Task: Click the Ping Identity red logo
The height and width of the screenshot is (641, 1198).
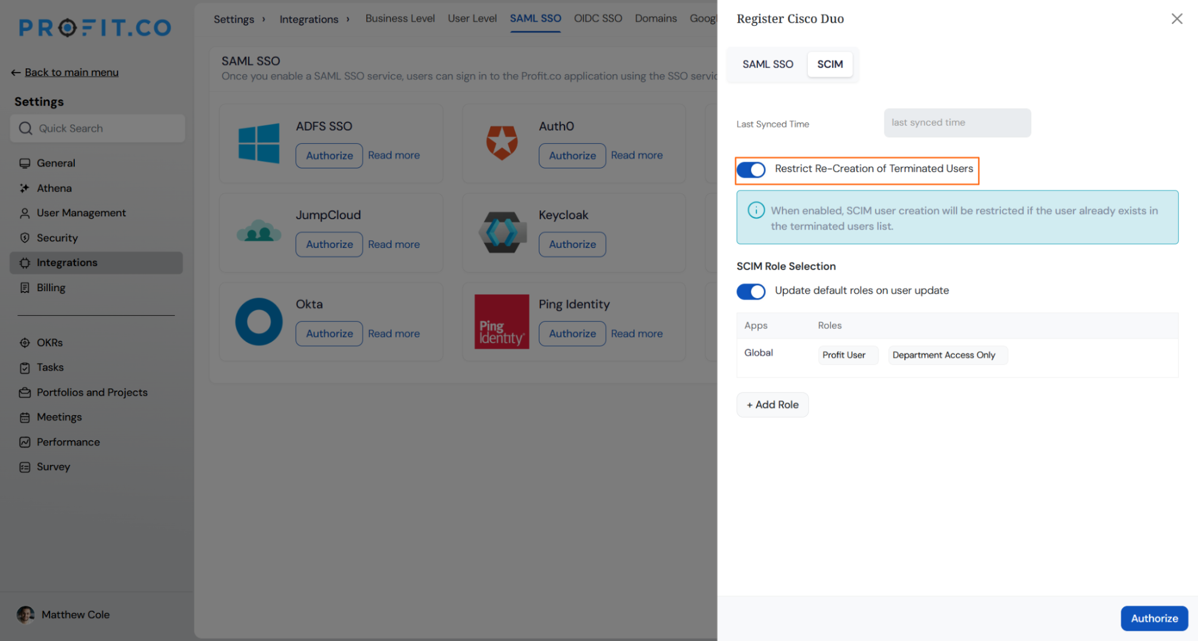Action: click(502, 322)
